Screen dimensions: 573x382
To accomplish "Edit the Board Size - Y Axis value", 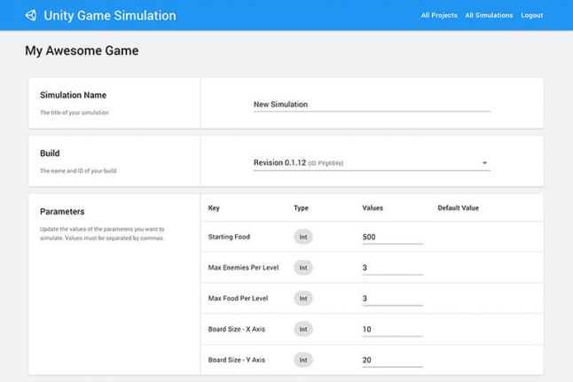I will tap(392, 360).
